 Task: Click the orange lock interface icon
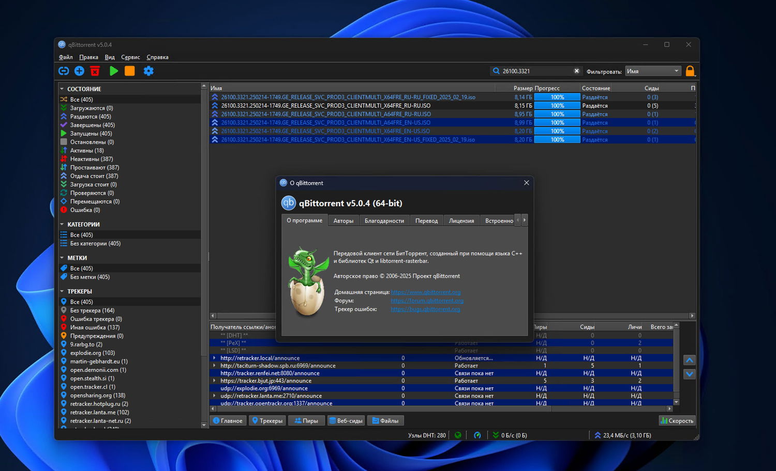tap(690, 71)
